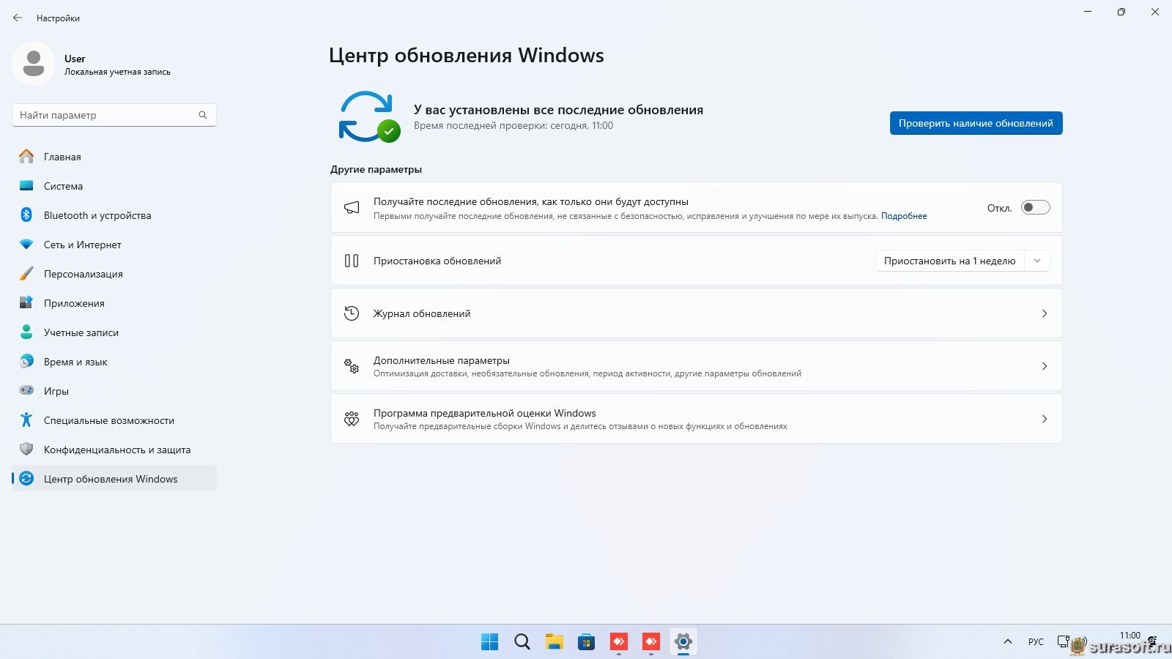Click the Подробнее link
This screenshot has height=659, width=1172.
click(x=904, y=216)
